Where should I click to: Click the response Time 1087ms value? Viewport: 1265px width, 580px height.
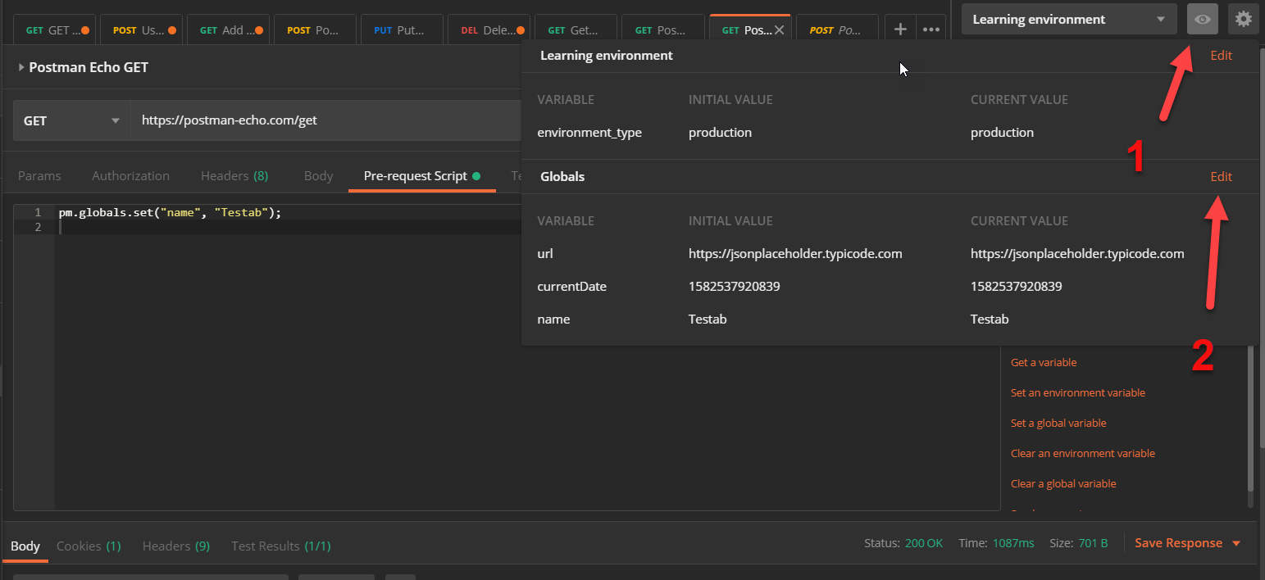tap(1013, 543)
